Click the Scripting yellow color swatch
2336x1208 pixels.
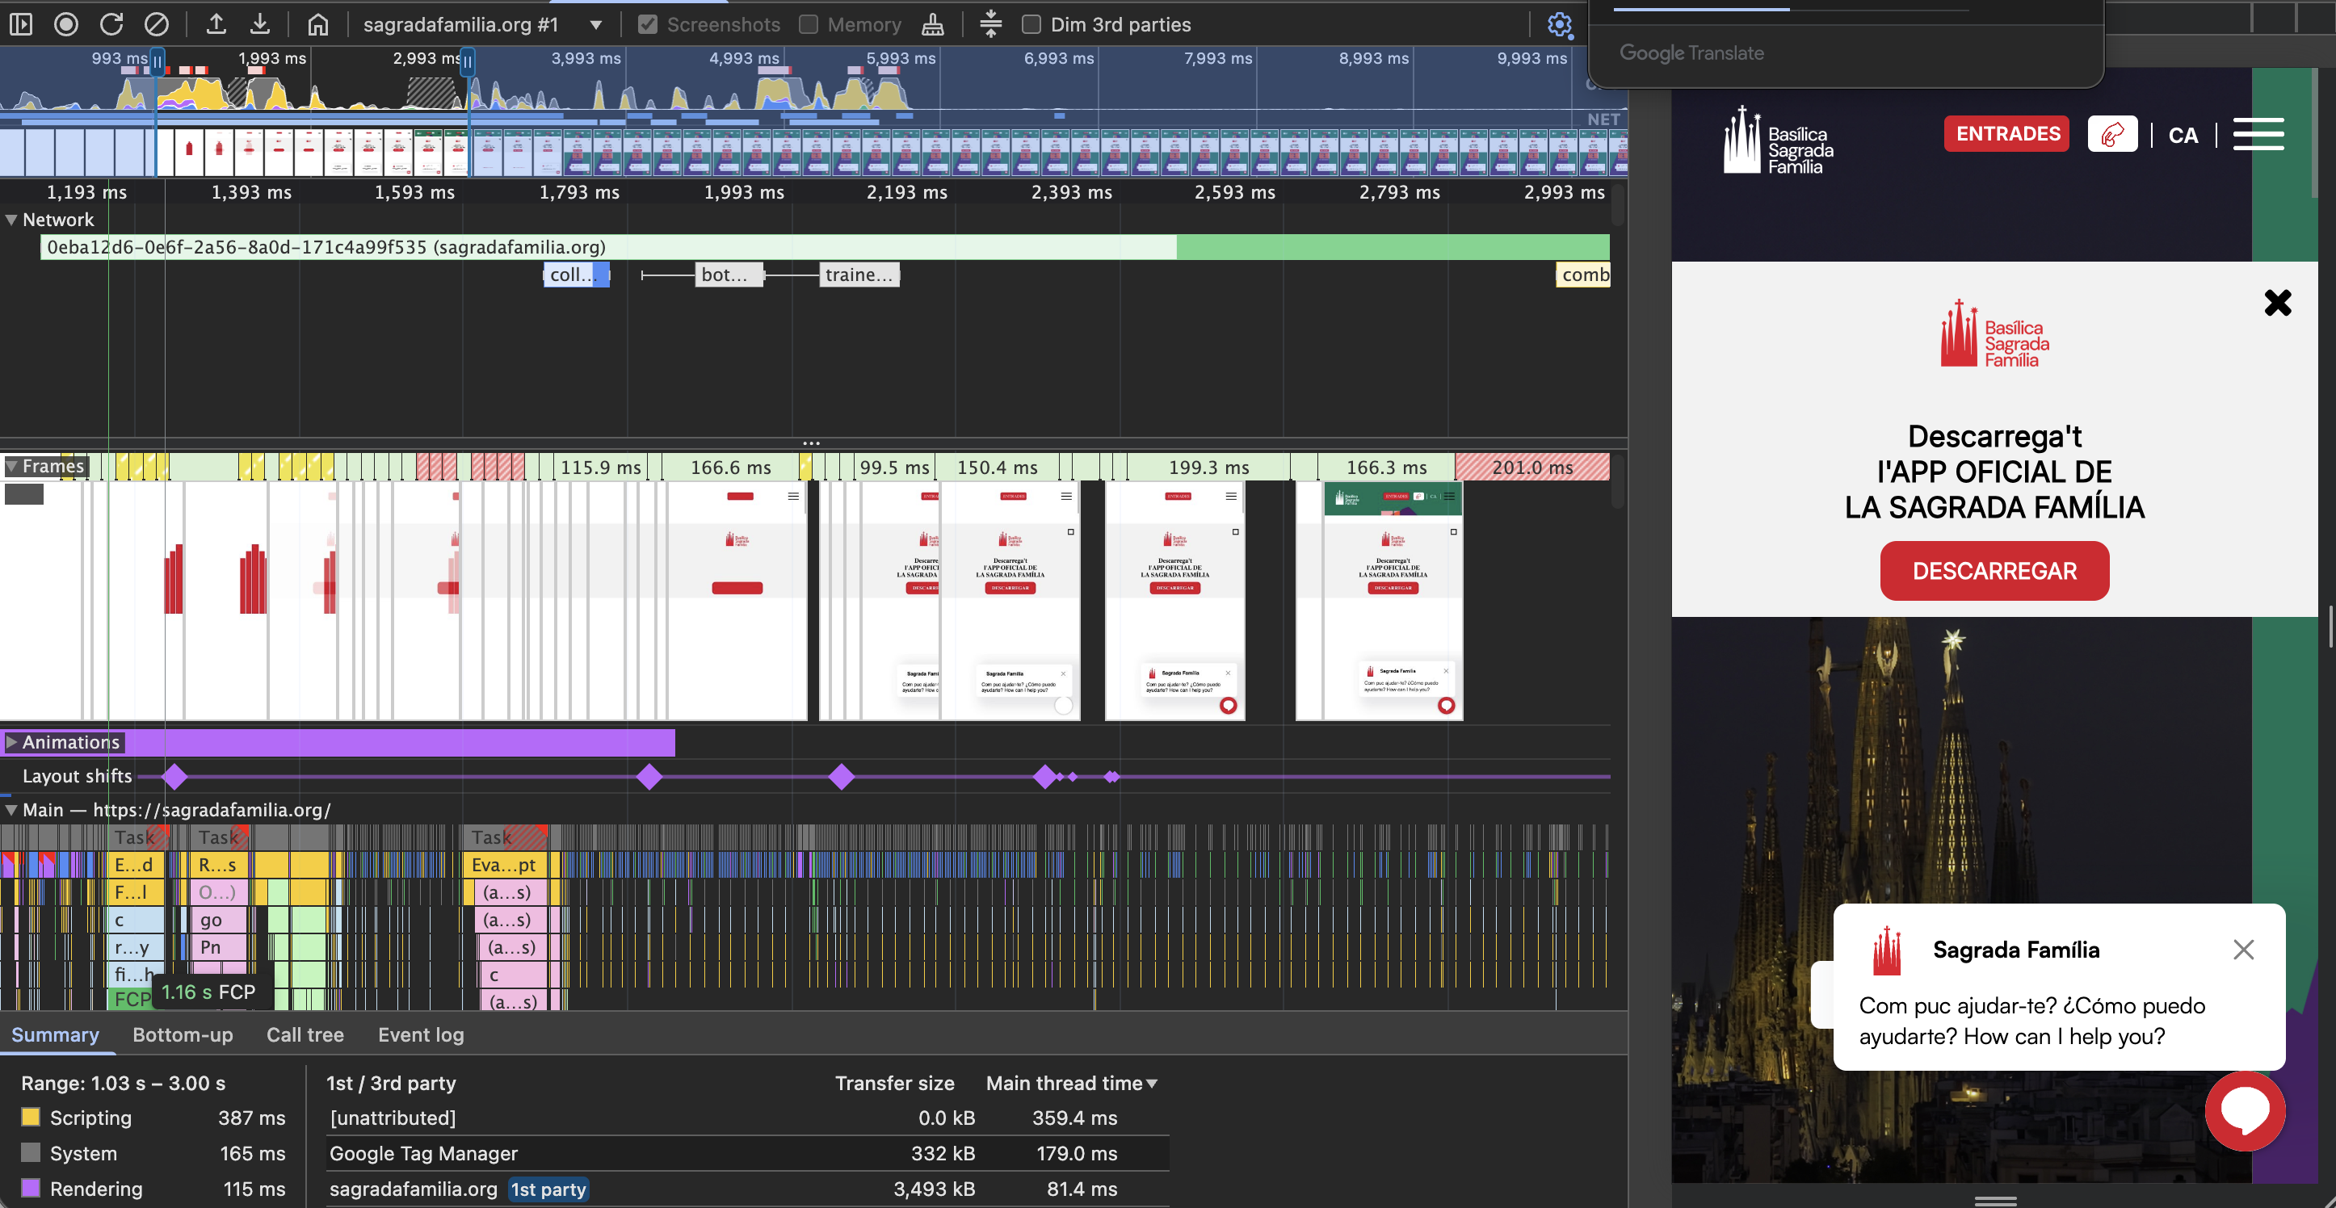pyautogui.click(x=31, y=1117)
